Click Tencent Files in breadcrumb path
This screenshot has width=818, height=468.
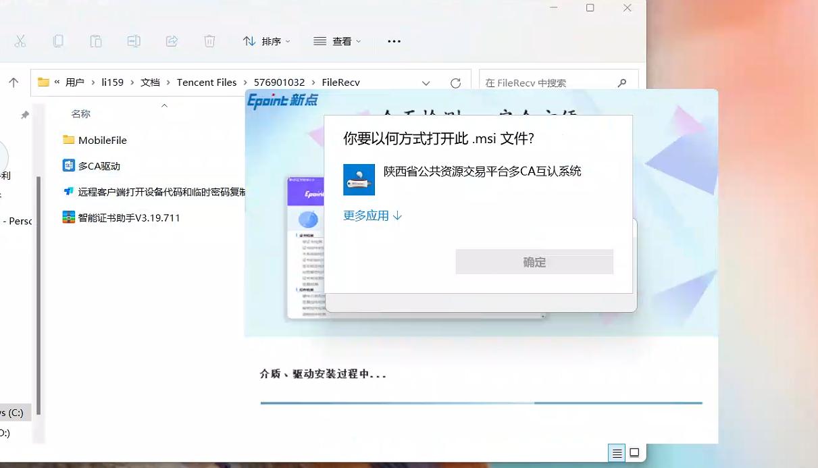206,82
